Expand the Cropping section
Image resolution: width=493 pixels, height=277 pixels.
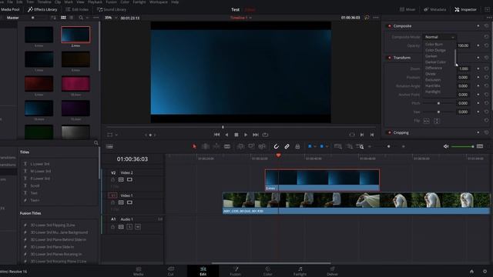click(x=401, y=133)
